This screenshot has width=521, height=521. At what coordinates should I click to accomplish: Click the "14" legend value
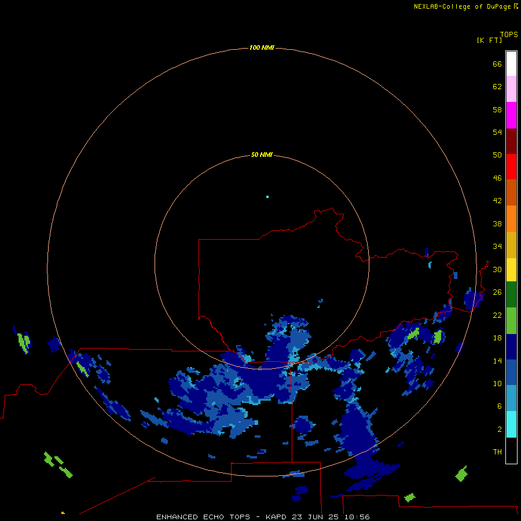[497, 361]
